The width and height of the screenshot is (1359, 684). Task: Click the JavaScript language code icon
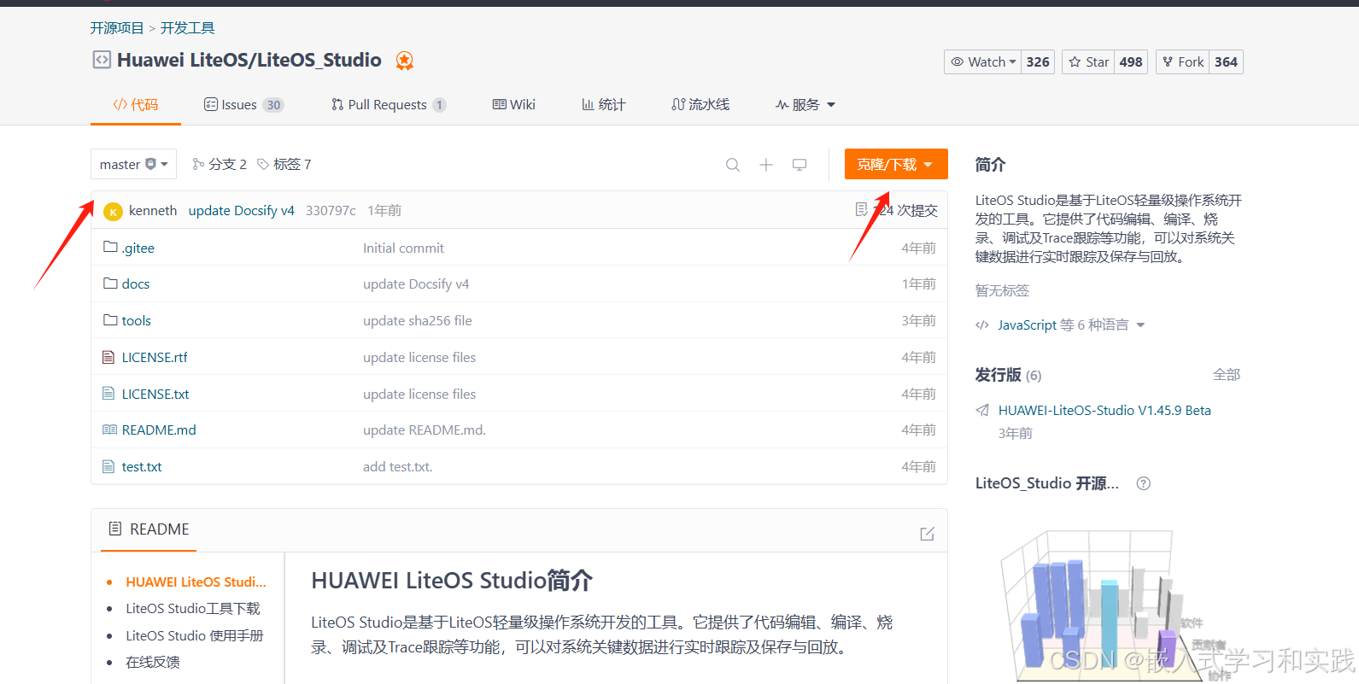coord(982,325)
